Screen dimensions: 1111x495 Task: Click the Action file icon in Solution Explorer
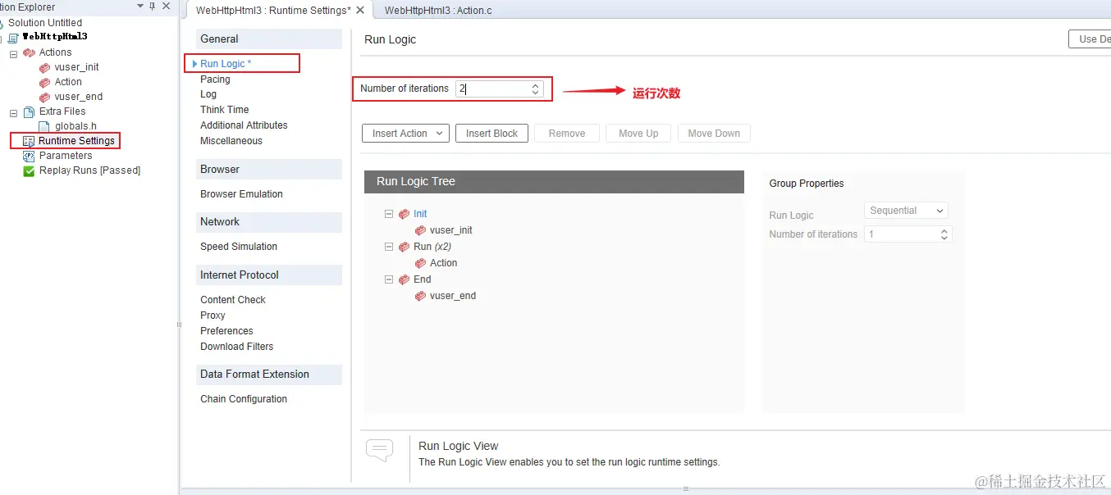(x=45, y=82)
